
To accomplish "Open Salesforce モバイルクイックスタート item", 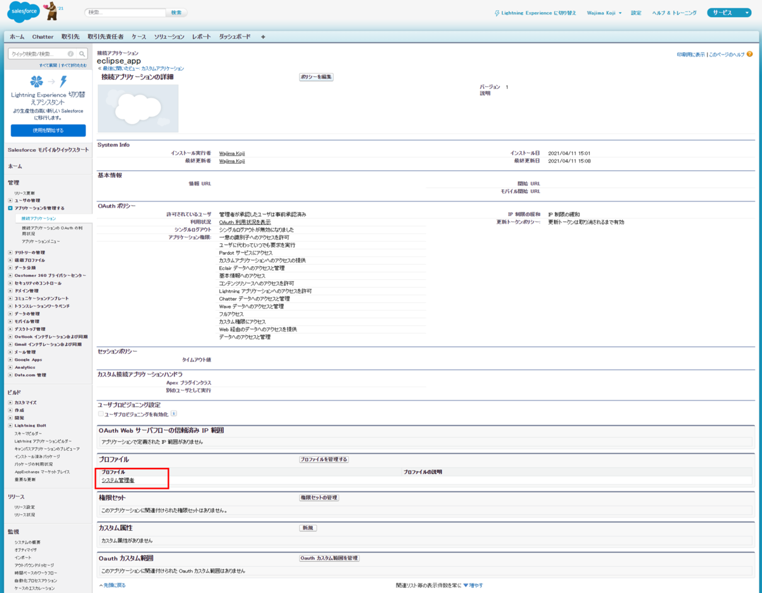I will (48, 149).
